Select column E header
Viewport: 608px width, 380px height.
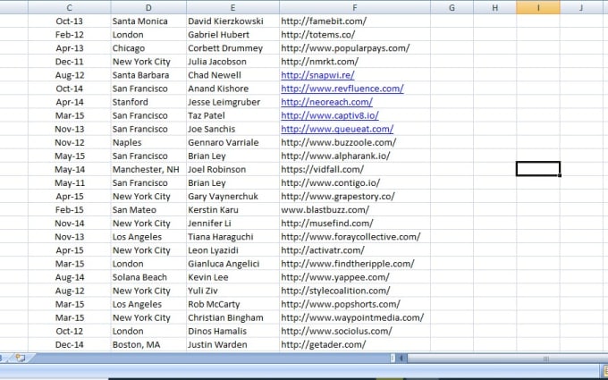coord(232,7)
